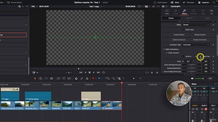Click the Overwrite Clip toolbar icon

(64, 78)
